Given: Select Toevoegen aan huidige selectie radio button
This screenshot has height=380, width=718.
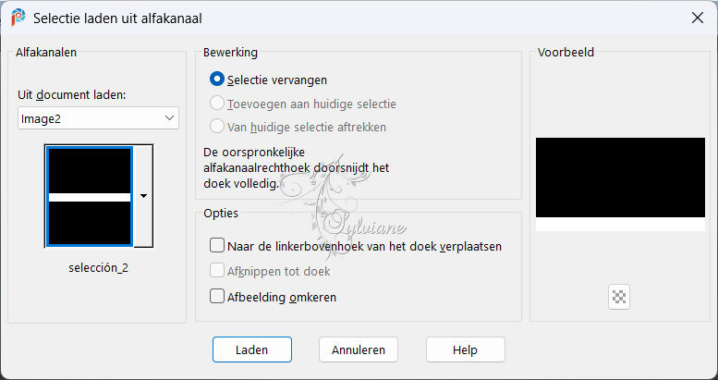Looking at the screenshot, I should (303, 104).
